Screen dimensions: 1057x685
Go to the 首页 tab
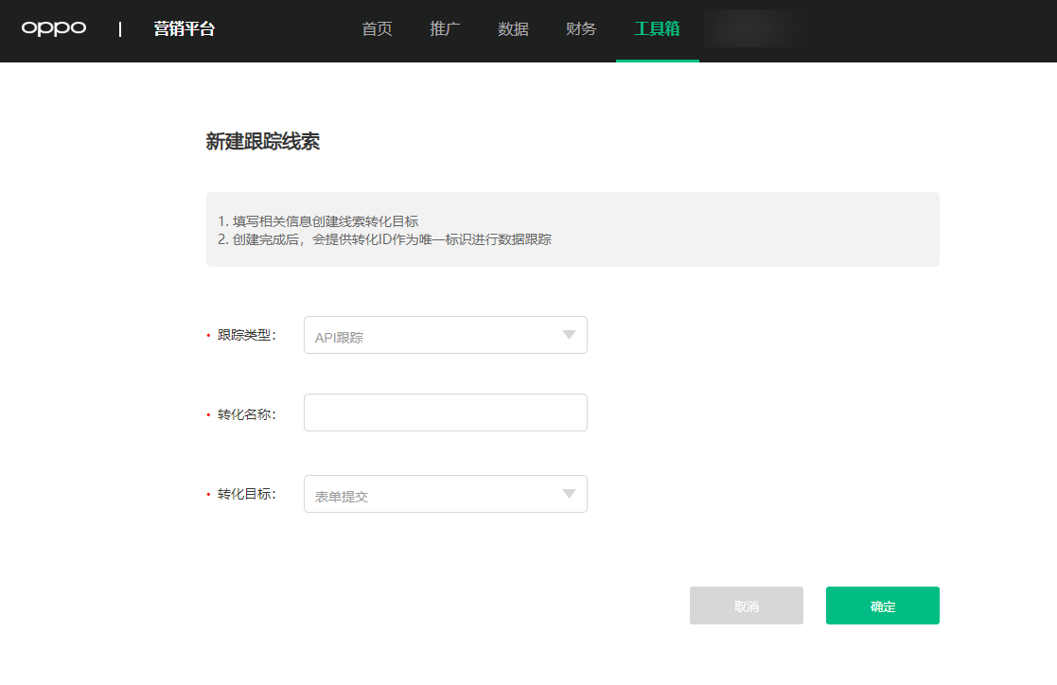click(x=377, y=29)
